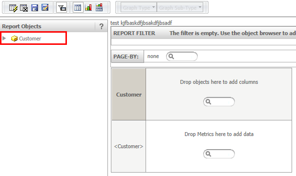
Task: Click the PAGE-BY label
Action: tap(126, 57)
